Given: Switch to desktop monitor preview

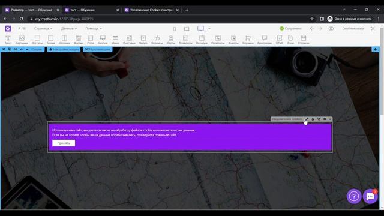Looking at the screenshot, I should pyautogui.click(x=200, y=29).
